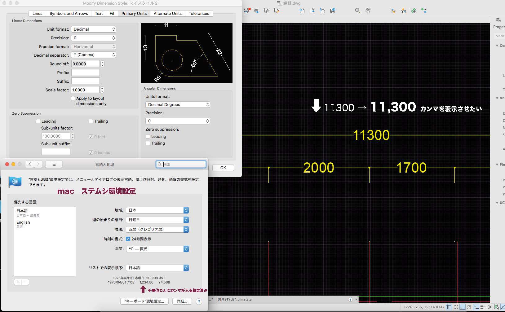Open the Symbols and Arrows tab

click(x=69, y=13)
